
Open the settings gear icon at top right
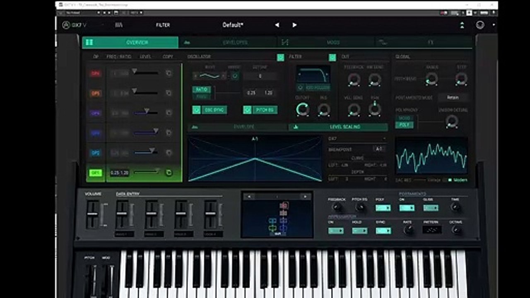(480, 25)
